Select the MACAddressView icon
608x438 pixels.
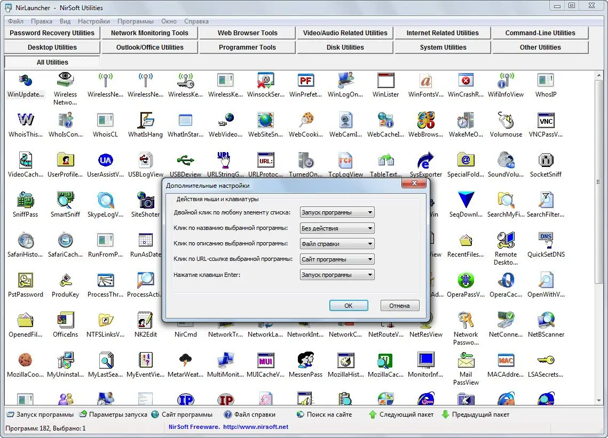(506, 360)
